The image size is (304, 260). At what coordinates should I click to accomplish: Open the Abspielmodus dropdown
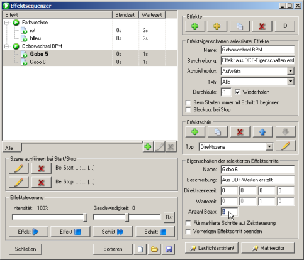click(290, 71)
